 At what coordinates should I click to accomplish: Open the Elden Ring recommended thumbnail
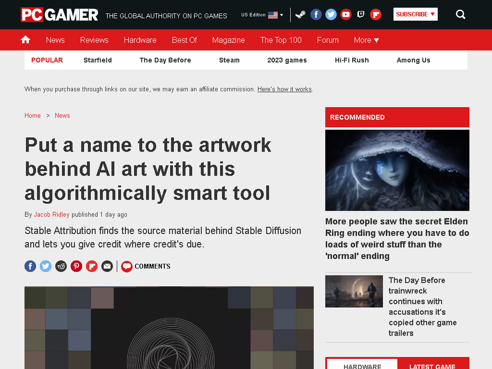[x=397, y=170]
